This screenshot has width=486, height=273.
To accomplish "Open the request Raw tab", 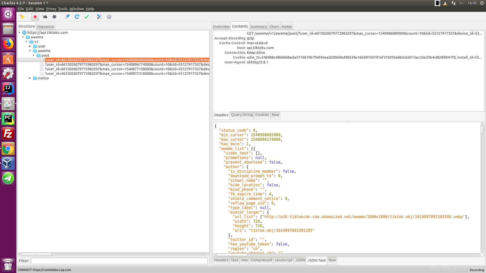I will [x=275, y=115].
